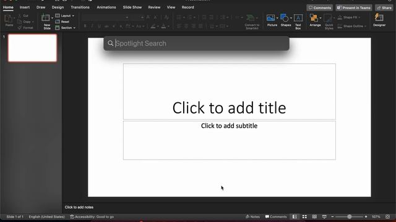Expand the Section dropdown
The image size is (396, 222).
(74, 28)
